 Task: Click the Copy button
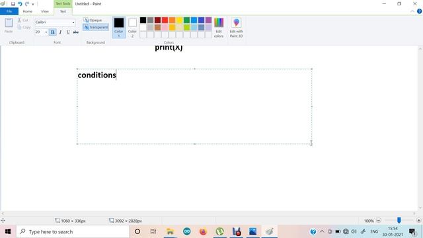coord(24,27)
